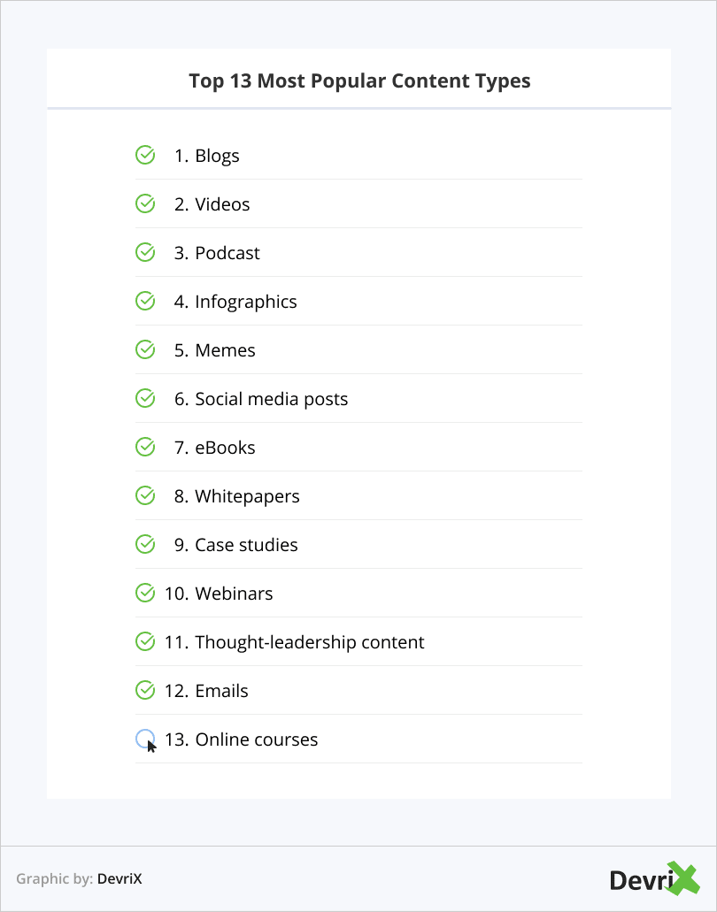Click the check icon for Social media posts
Viewport: 717px width, 912px height.
[x=145, y=399]
